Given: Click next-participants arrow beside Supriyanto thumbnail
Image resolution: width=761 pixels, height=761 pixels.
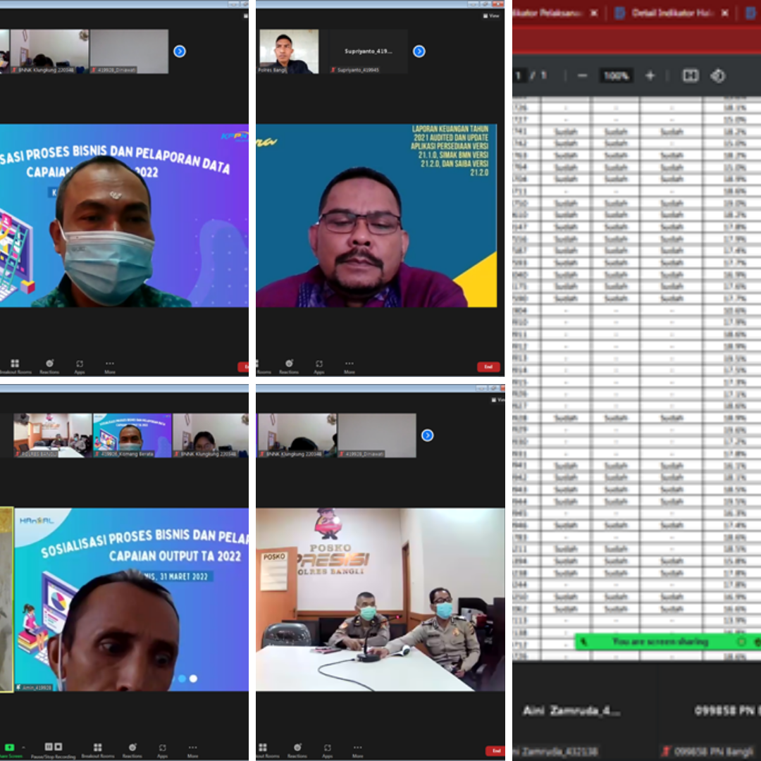Looking at the screenshot, I should click(x=419, y=51).
